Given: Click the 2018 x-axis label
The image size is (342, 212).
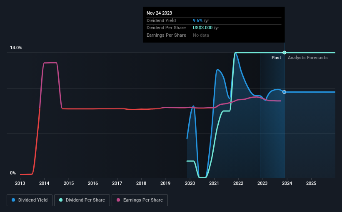Looking at the screenshot, I should click(141, 183).
